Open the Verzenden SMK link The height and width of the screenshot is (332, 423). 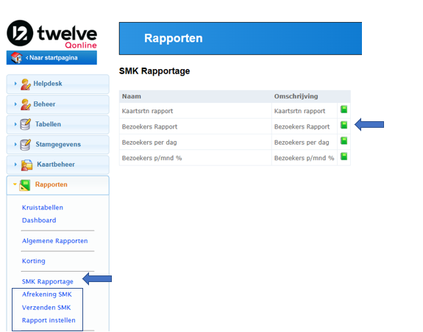(x=46, y=308)
